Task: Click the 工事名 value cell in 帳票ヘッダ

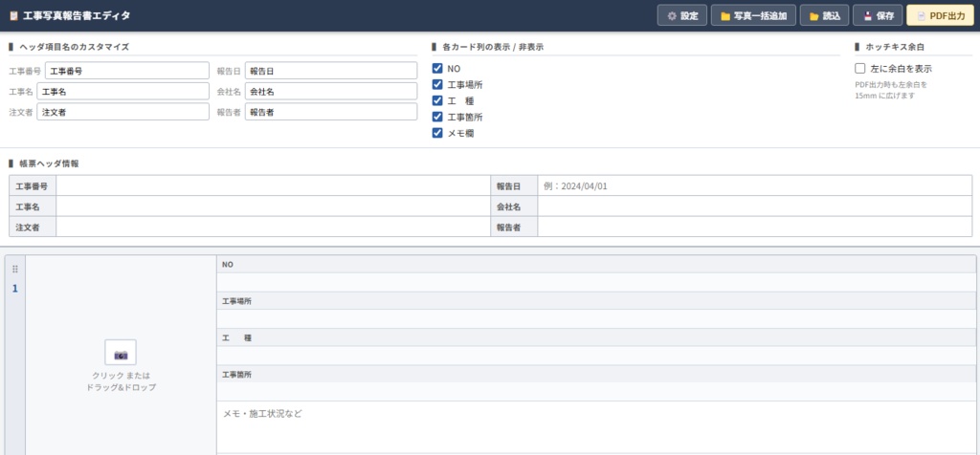Action: pyautogui.click(x=273, y=206)
